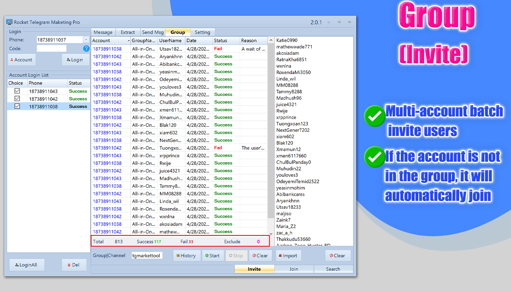511x292 pixels.
Task: Click the down arrow on the results scrollbar
Action: click(x=270, y=234)
